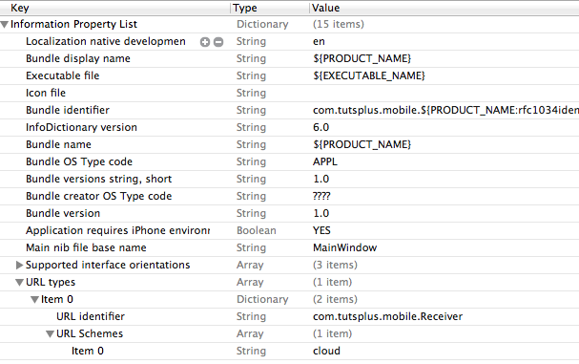Select the Bundle identifier key
579x364 pixels.
pyautogui.click(x=68, y=110)
